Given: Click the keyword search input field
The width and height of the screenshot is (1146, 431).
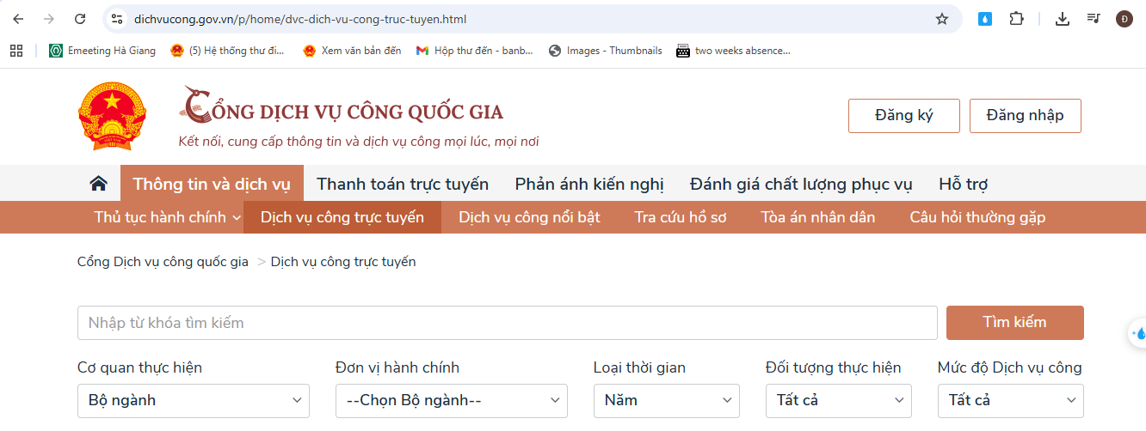Looking at the screenshot, I should pyautogui.click(x=507, y=323).
